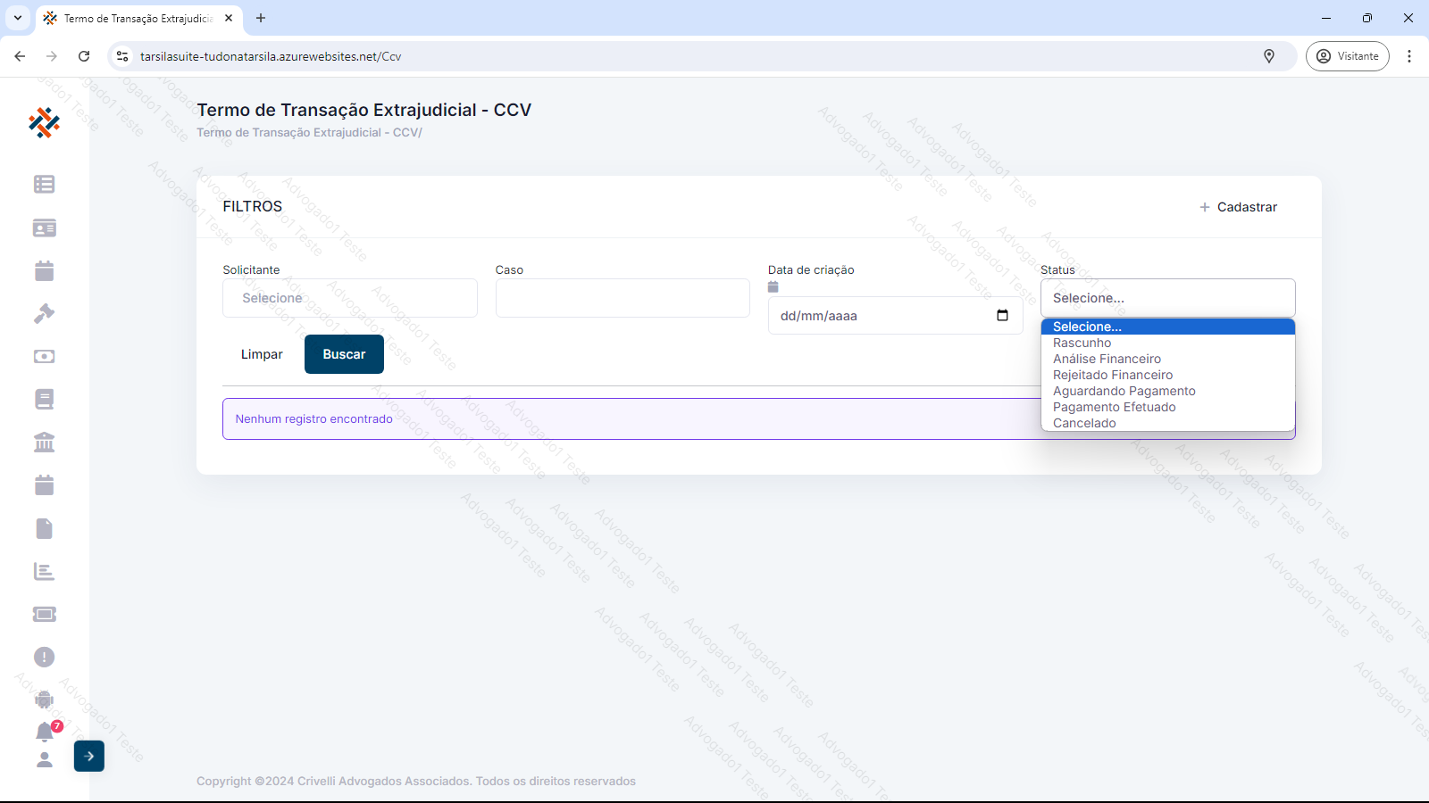1429x803 pixels.
Task: Open the book icon in sidebar
Action: [x=44, y=399]
